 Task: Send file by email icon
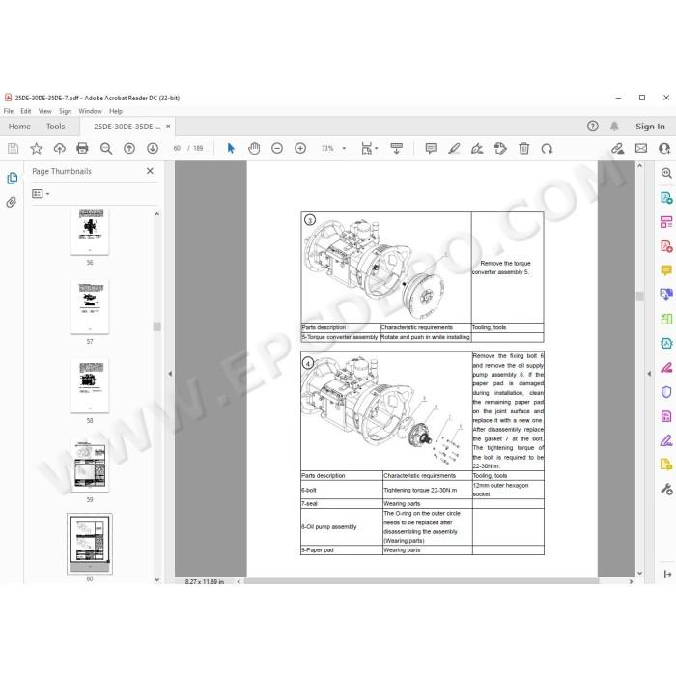(x=641, y=149)
